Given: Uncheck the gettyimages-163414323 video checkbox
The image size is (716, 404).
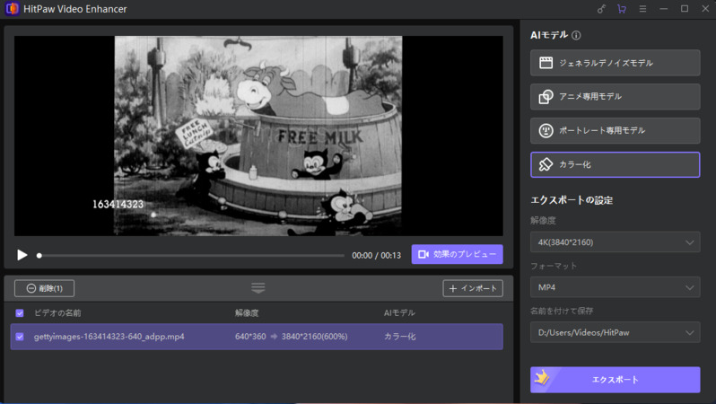Looking at the screenshot, I should (x=20, y=337).
